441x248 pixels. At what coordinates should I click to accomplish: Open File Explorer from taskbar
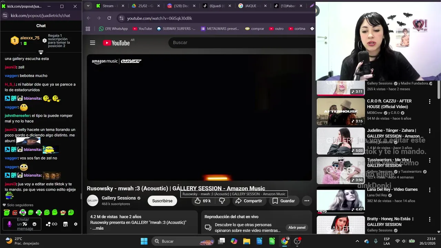click(x=247, y=241)
